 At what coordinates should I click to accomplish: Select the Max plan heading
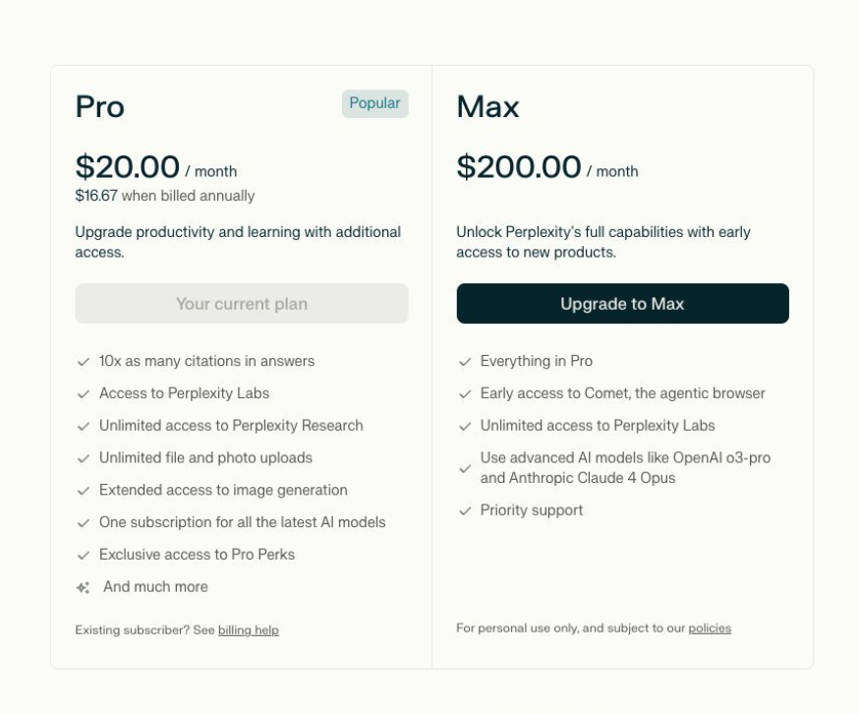487,106
